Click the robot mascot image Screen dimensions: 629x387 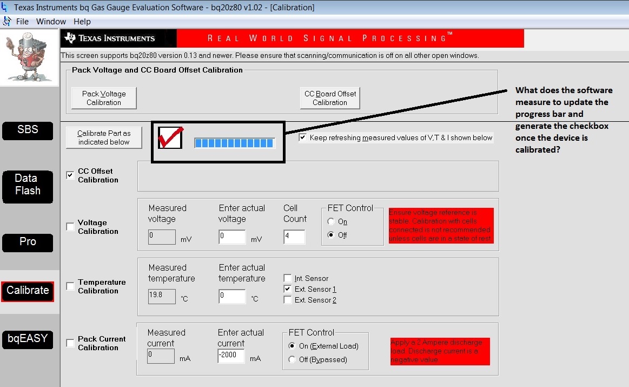click(x=29, y=57)
